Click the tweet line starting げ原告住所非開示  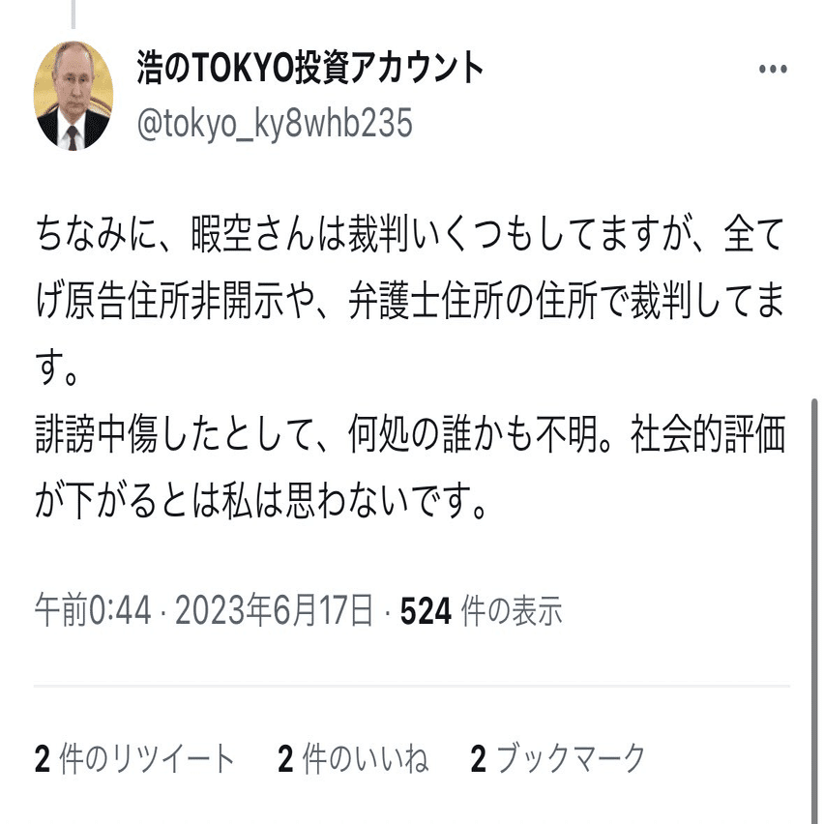pos(410,301)
